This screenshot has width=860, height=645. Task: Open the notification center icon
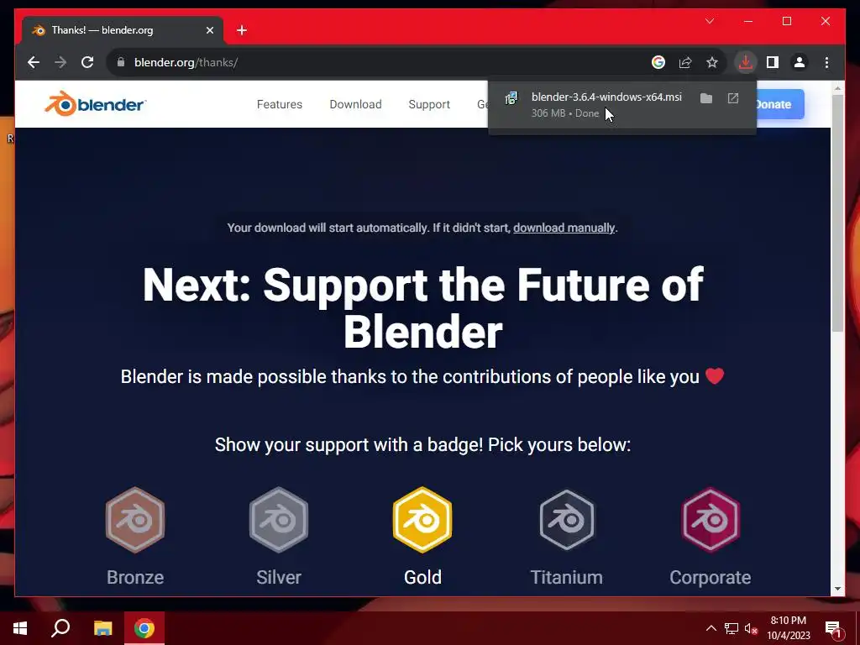click(x=834, y=628)
